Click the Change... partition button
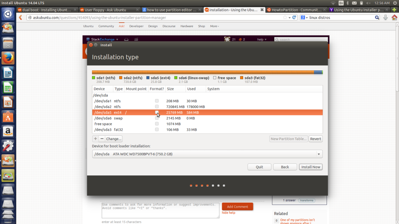This screenshot has width=399, height=224. [114, 139]
